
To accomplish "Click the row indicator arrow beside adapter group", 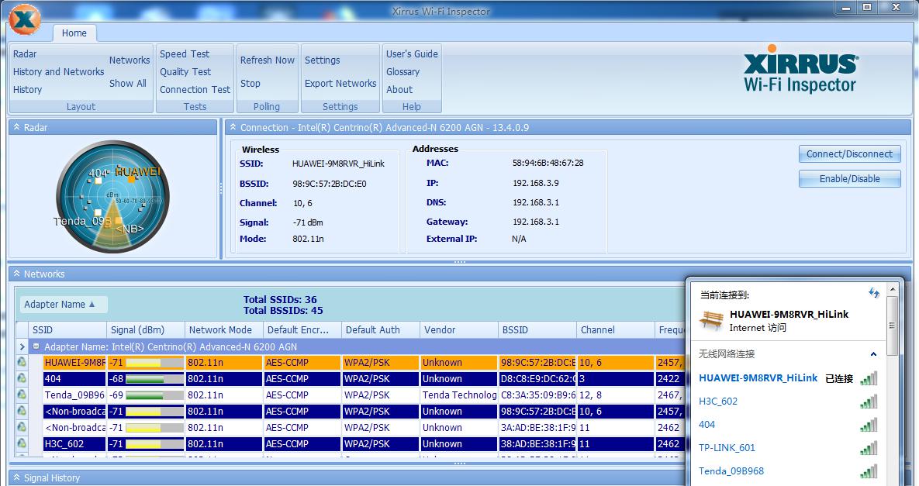I will click(x=22, y=346).
